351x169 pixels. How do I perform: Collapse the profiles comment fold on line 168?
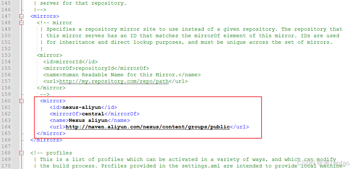coord(21,153)
